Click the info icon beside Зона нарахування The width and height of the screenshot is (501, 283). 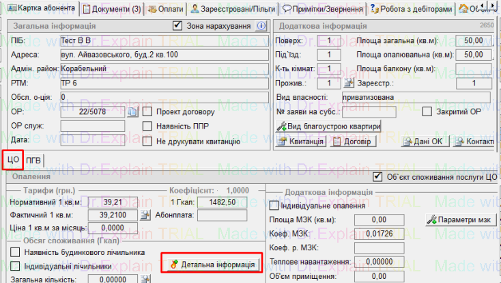click(x=260, y=27)
